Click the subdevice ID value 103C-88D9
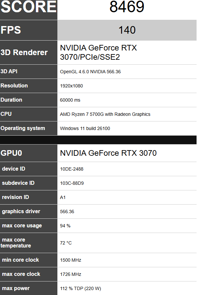Image resolution: width=218 pixels, height=295 pixels. (x=72, y=183)
